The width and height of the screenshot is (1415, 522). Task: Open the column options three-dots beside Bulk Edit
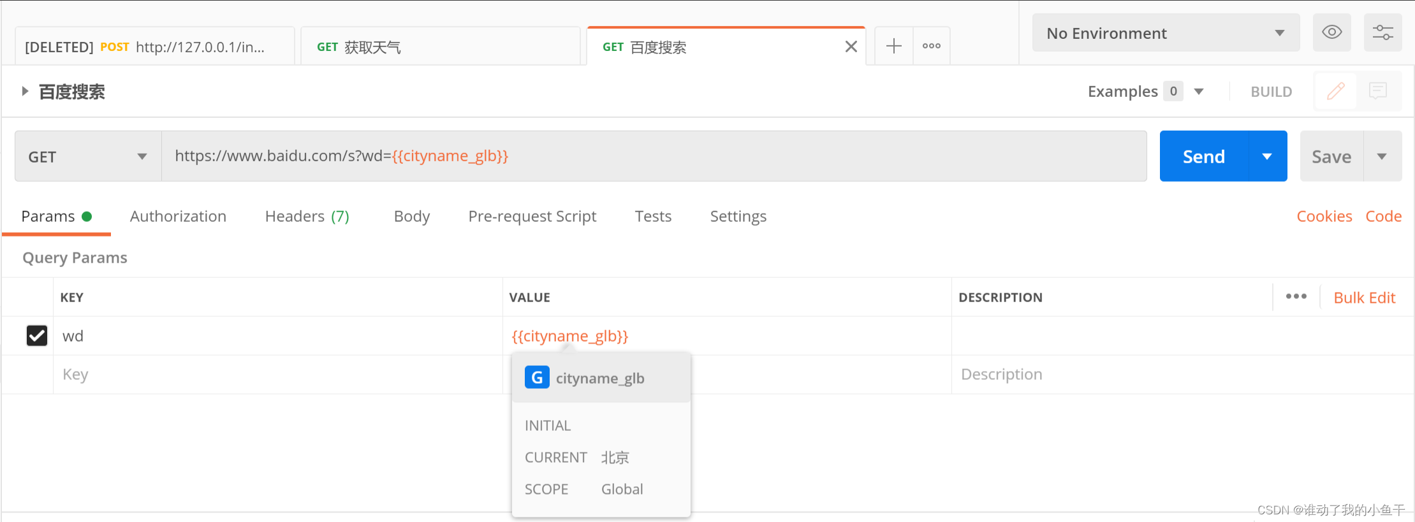tap(1296, 296)
